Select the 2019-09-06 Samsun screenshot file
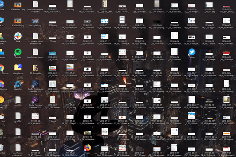The width and height of the screenshot is (236, 157). point(226,136)
